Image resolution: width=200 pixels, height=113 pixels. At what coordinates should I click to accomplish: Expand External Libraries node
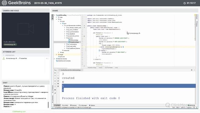[54, 59]
